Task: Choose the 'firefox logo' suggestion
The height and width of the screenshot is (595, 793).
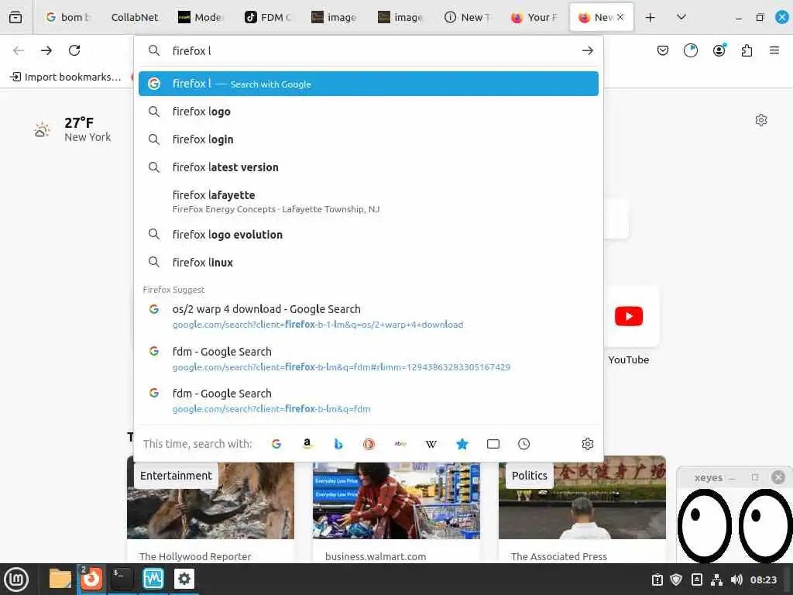Action: [x=368, y=112]
